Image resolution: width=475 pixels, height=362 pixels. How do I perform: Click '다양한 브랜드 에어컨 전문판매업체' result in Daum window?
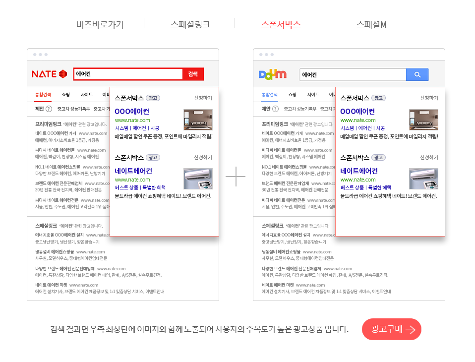pyautogui.click(x=292, y=269)
